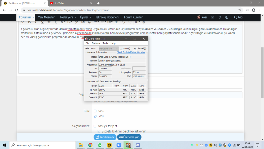Viewport: 264px width, 149px height.
Task: Click the browser back arrow
Action: click(x=4, y=10)
